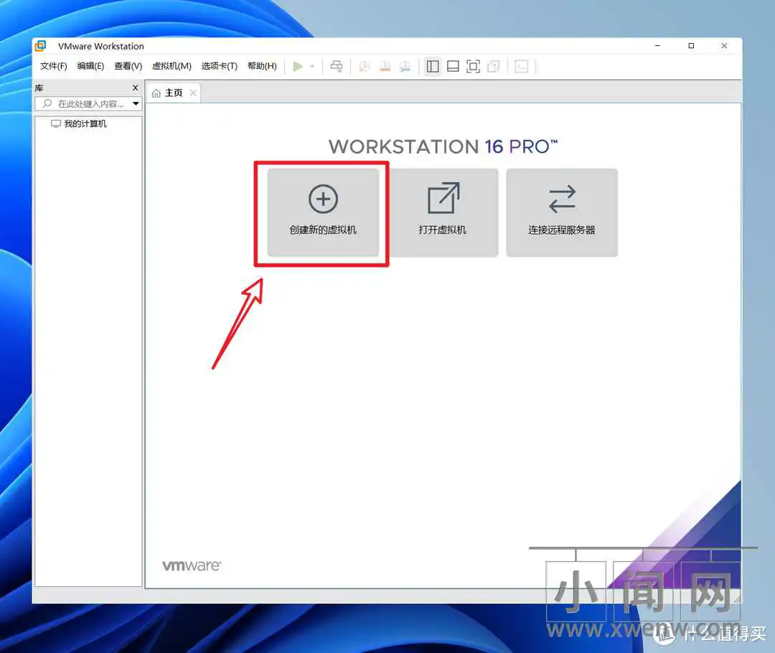Image resolution: width=775 pixels, height=653 pixels.
Task: Toggle the library sidebar view icon
Action: (433, 66)
